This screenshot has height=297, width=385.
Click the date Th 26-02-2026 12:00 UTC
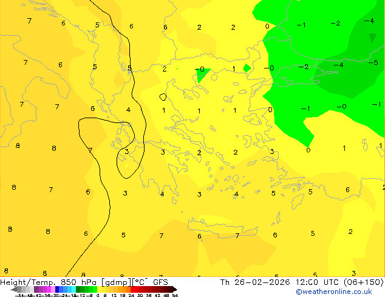tap(280, 282)
